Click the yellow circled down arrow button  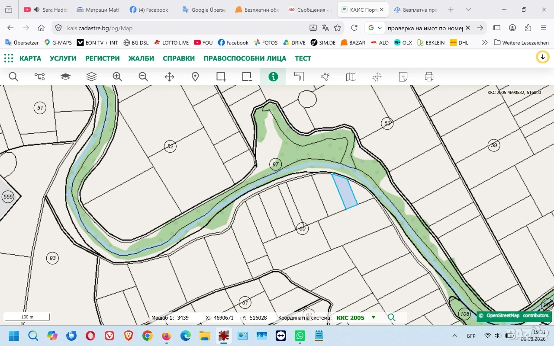(x=542, y=57)
